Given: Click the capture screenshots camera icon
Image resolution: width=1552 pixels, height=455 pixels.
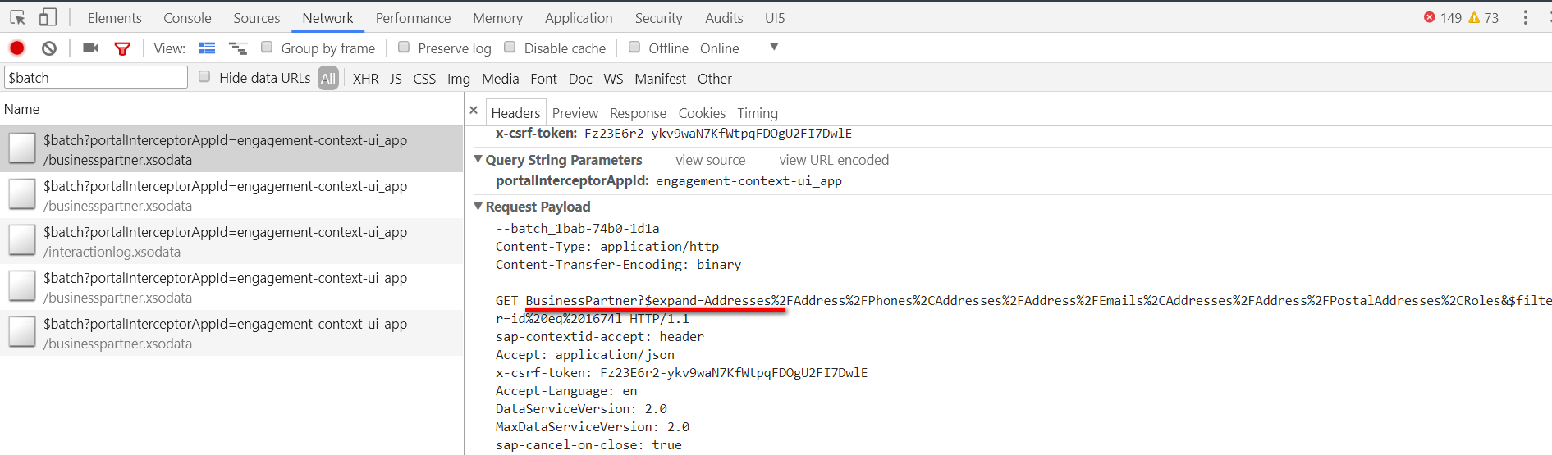Looking at the screenshot, I should 91,48.
